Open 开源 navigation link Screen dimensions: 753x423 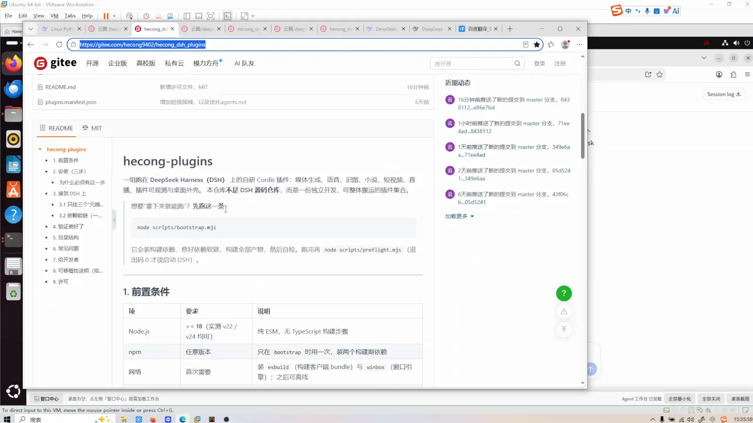(92, 63)
